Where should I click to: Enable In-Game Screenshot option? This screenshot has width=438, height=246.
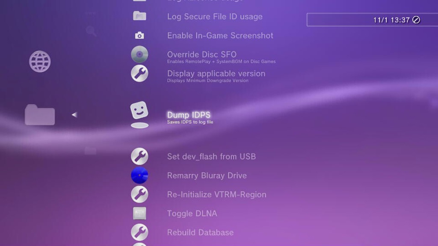(x=220, y=35)
